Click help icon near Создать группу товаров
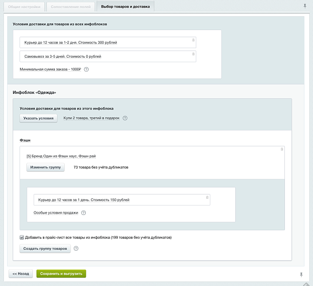Viewport: 313px width, 286px height. click(76, 248)
